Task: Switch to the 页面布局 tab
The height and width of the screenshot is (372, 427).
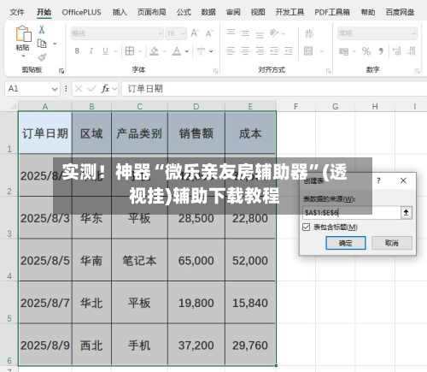Action: click(x=151, y=12)
